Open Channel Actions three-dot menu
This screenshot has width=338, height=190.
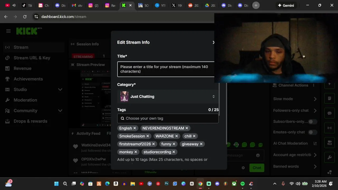click(314, 85)
